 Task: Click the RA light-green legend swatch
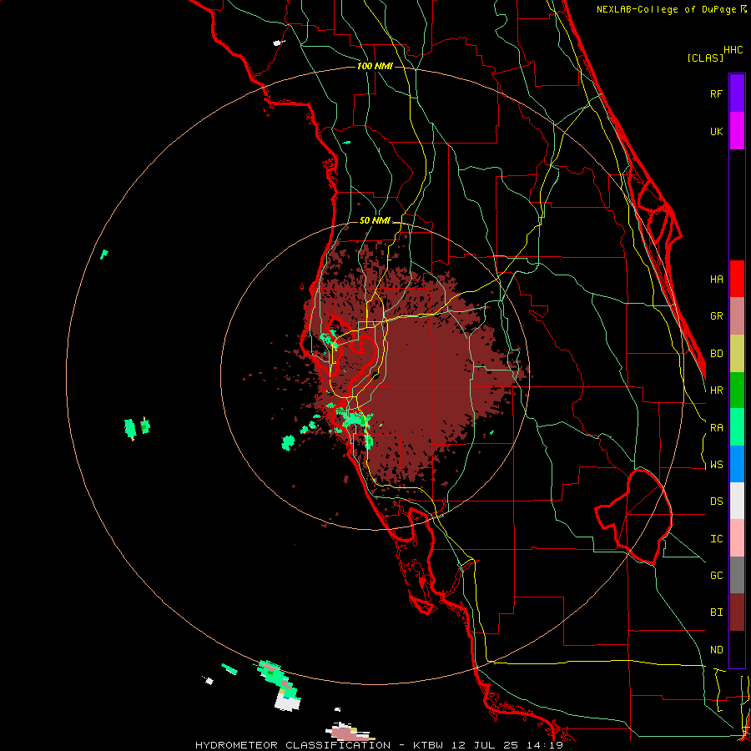click(737, 427)
